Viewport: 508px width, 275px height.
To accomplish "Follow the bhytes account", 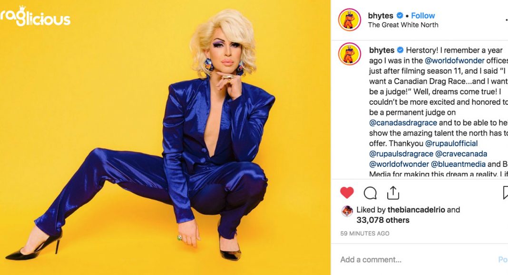I will [423, 16].
